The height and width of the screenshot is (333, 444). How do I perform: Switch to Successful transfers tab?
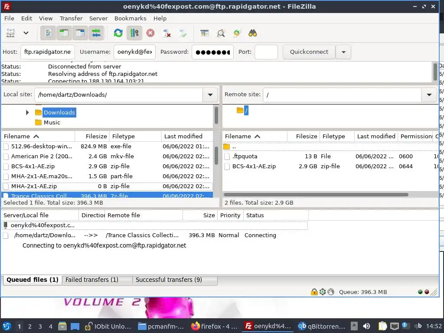click(x=175, y=280)
